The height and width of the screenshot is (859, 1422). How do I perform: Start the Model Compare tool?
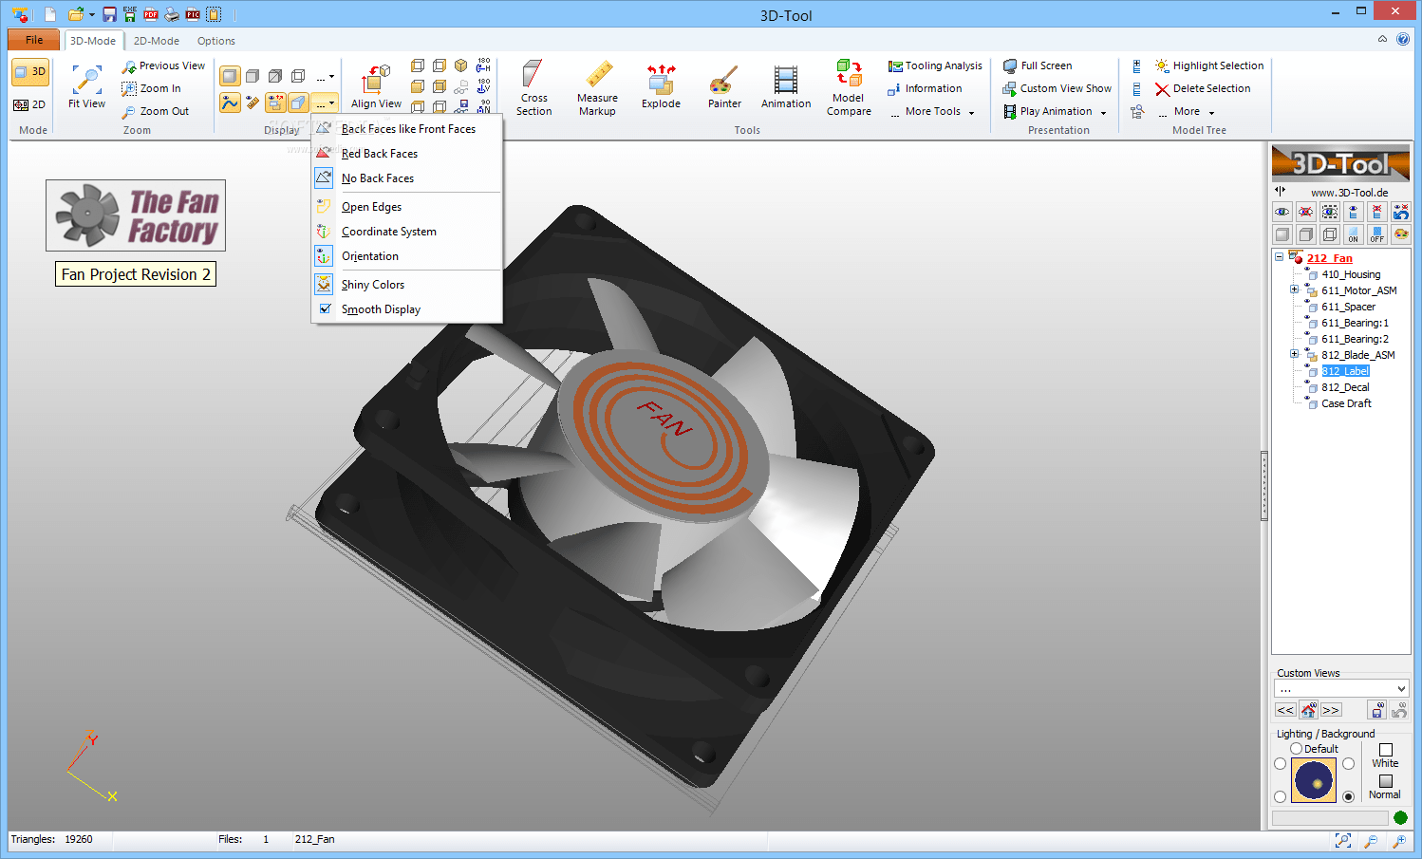848,87
